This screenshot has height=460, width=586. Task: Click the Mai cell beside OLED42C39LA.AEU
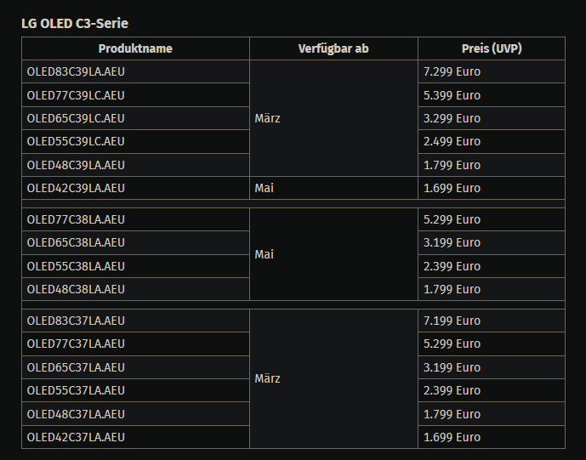pos(333,188)
